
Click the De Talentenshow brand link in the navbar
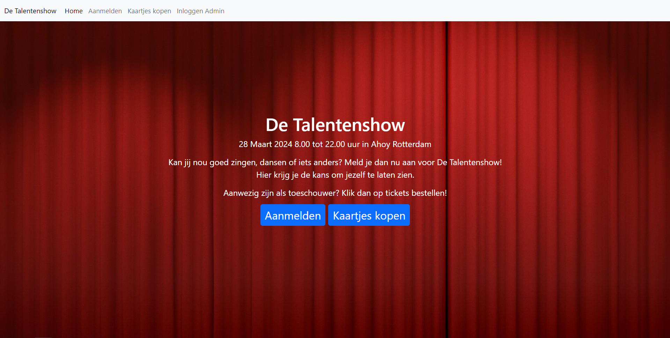(x=30, y=11)
